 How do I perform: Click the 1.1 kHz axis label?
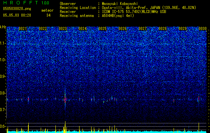tap(3, 43)
